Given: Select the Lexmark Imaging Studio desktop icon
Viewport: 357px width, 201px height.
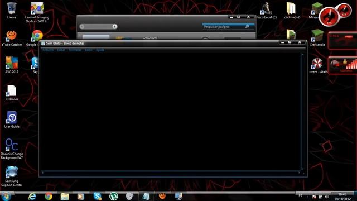Looking at the screenshot, I should [37, 12].
